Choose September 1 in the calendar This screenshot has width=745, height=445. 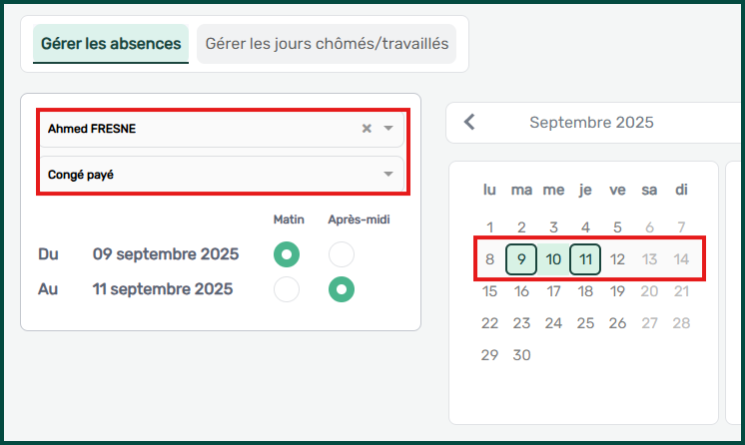[489, 227]
